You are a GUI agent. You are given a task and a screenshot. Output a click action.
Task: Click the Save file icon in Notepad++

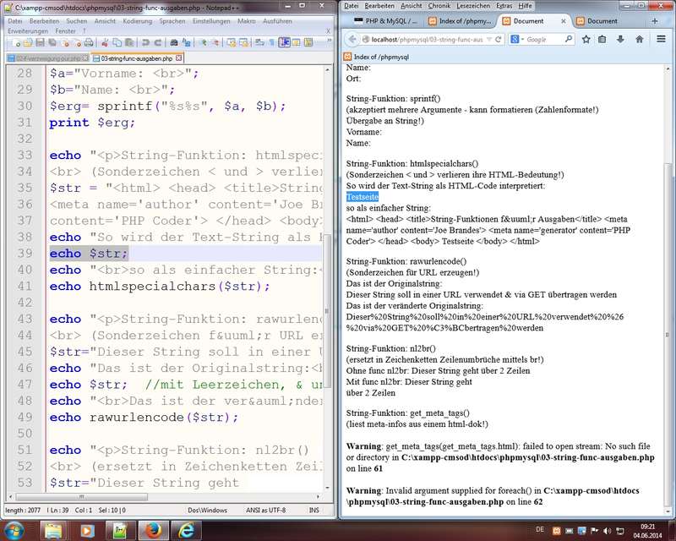[x=40, y=41]
